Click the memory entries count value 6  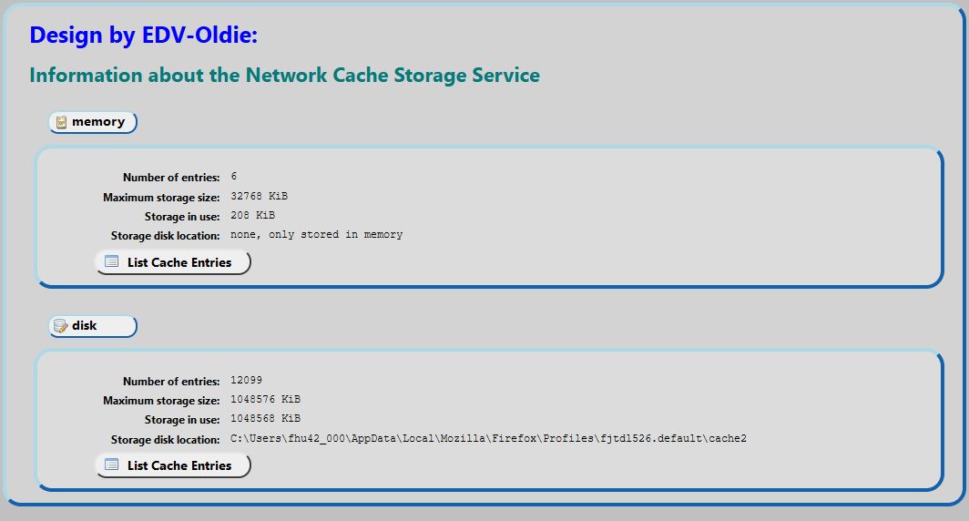[234, 177]
